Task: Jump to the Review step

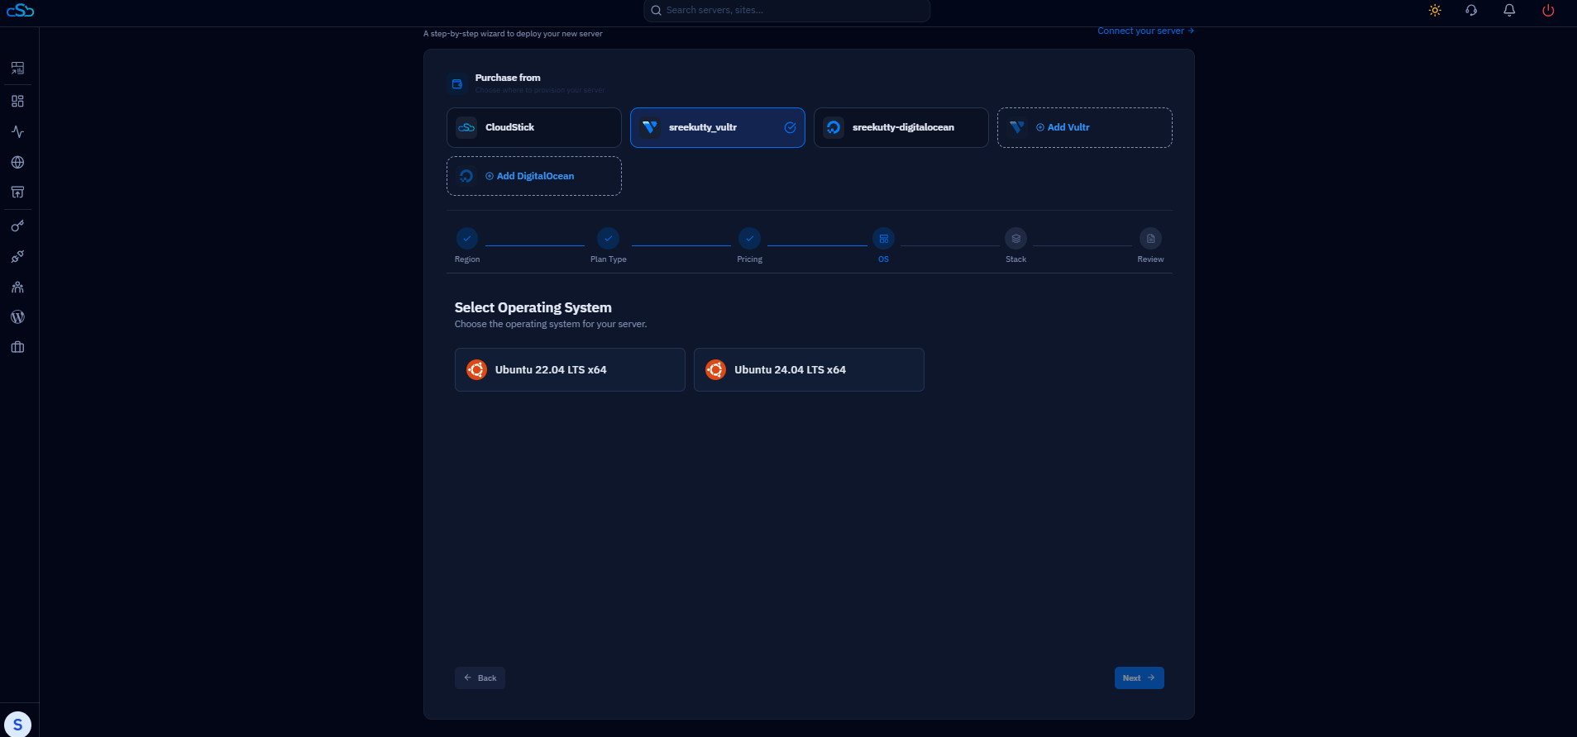Action: point(1150,245)
